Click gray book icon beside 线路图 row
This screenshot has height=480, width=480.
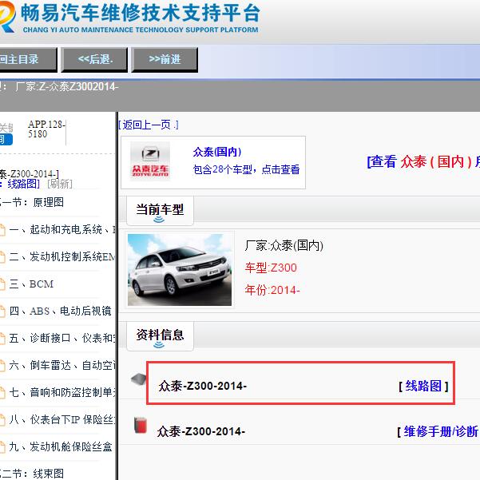coord(139,380)
